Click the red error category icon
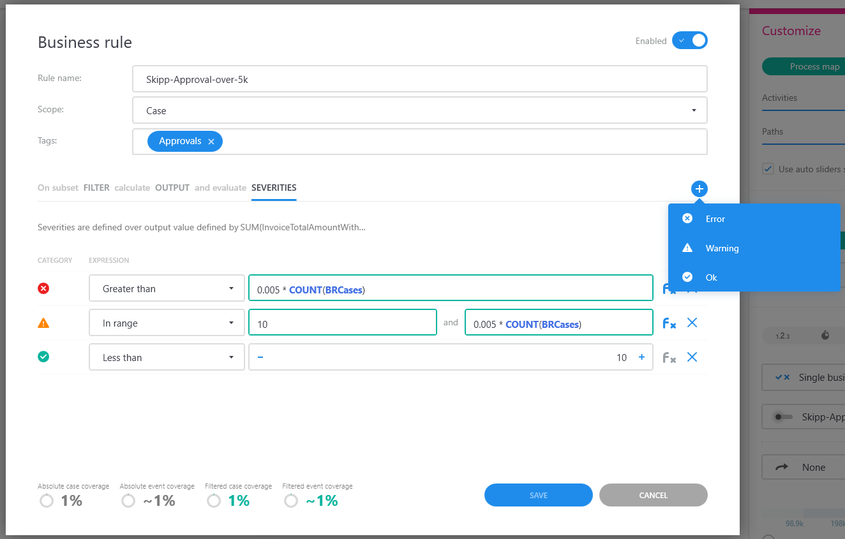Viewport: 845px width, 539px height. coord(43,288)
